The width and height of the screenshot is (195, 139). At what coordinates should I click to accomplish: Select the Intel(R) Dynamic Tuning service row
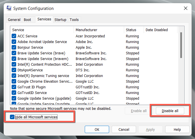tap(43, 76)
